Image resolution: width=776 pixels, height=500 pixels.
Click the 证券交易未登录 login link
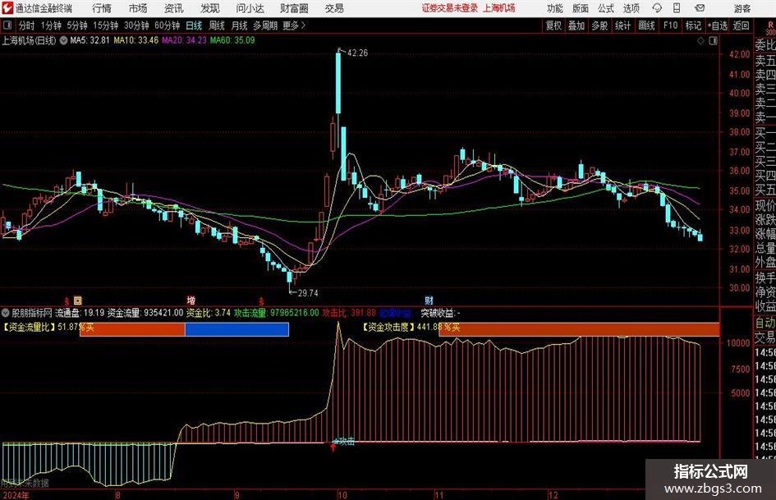tap(450, 8)
